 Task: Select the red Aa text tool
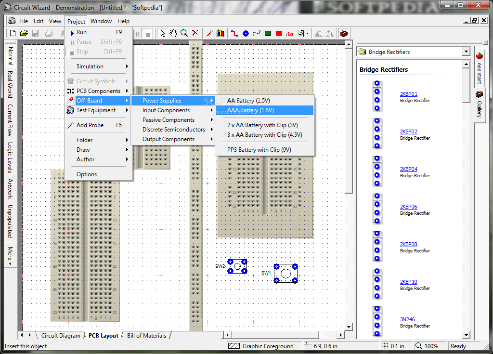(x=289, y=33)
